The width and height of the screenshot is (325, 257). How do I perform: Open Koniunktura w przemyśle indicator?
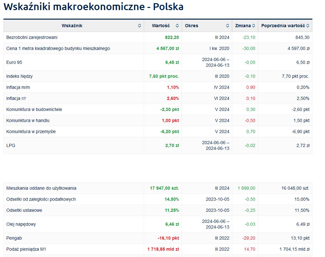[31, 132]
